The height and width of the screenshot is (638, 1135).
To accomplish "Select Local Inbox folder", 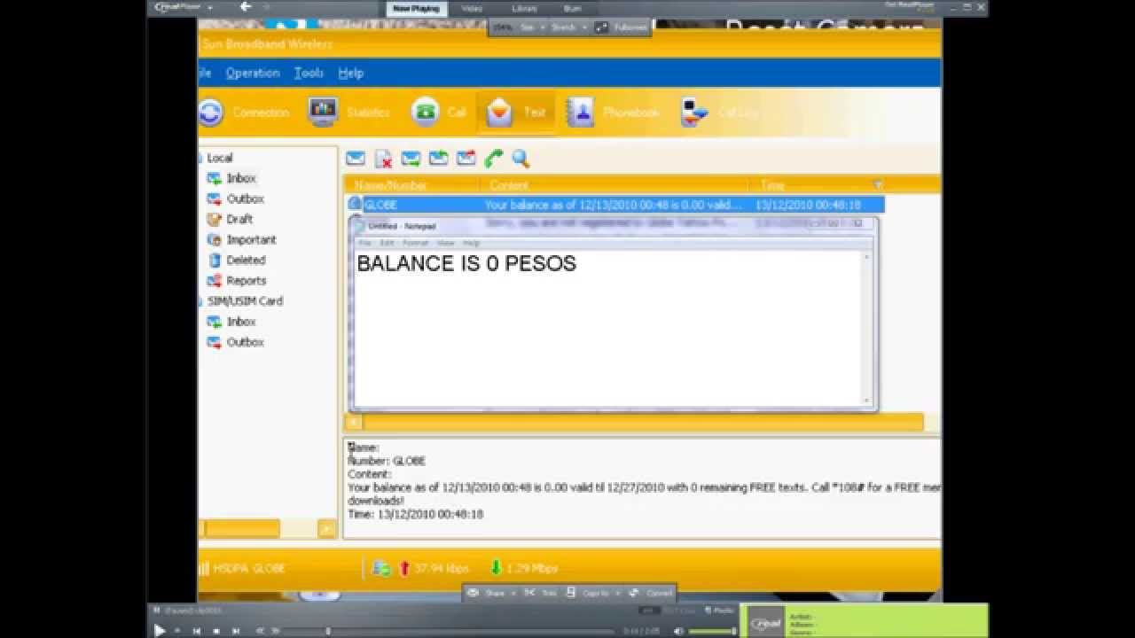I will click(x=240, y=178).
